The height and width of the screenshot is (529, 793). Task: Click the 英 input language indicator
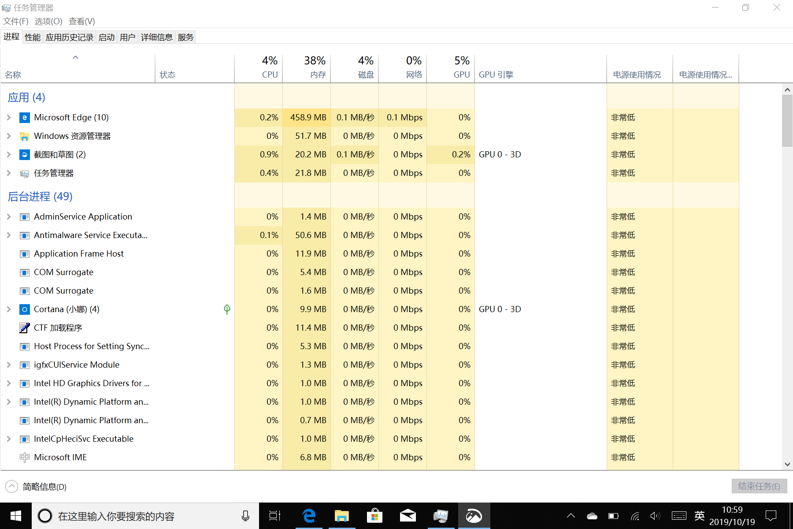point(700,516)
